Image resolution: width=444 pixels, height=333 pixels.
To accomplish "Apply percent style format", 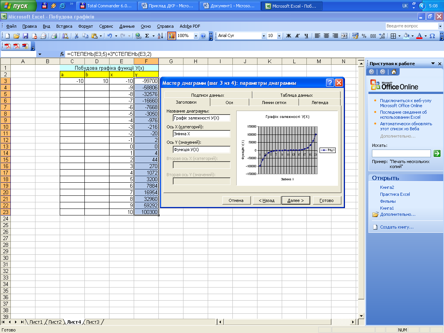I will tap(364, 36).
